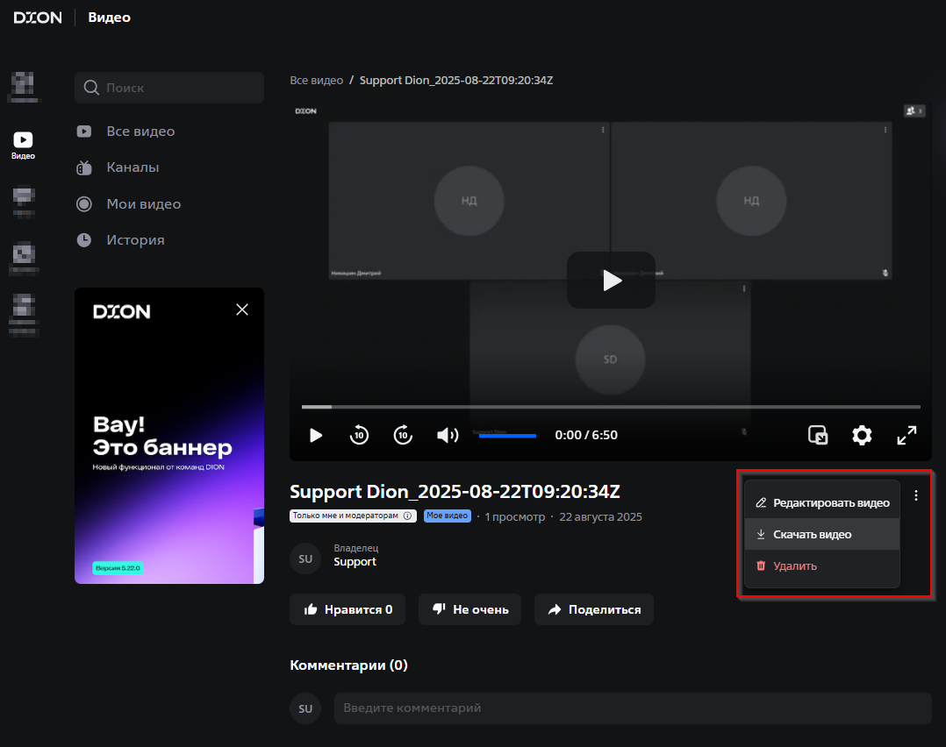946x747 pixels.
Task: Share the video via Поделиться
Action: coord(594,609)
